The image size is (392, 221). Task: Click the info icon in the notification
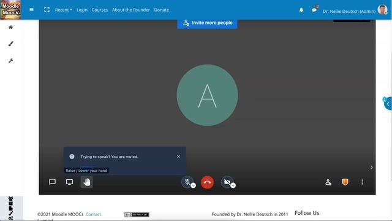tap(72, 157)
